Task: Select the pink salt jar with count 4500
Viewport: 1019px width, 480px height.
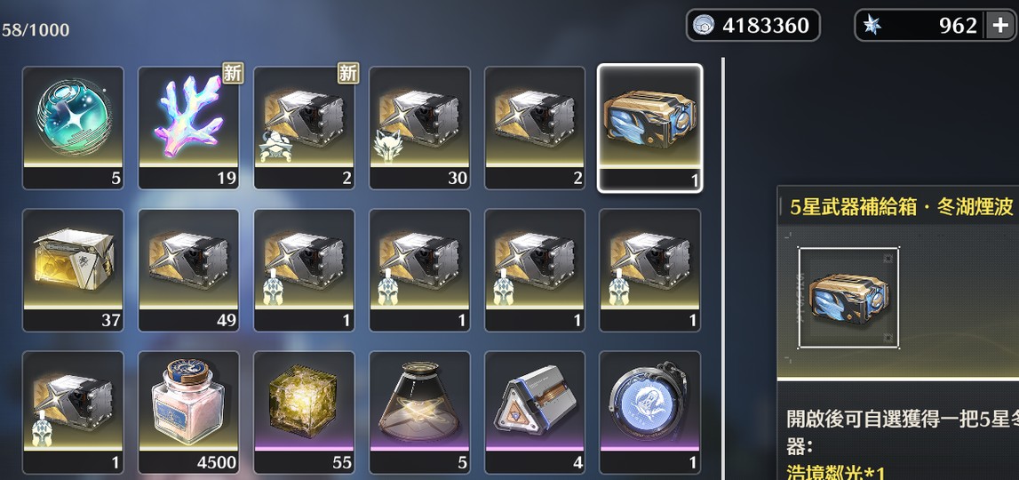Action: coord(188,412)
